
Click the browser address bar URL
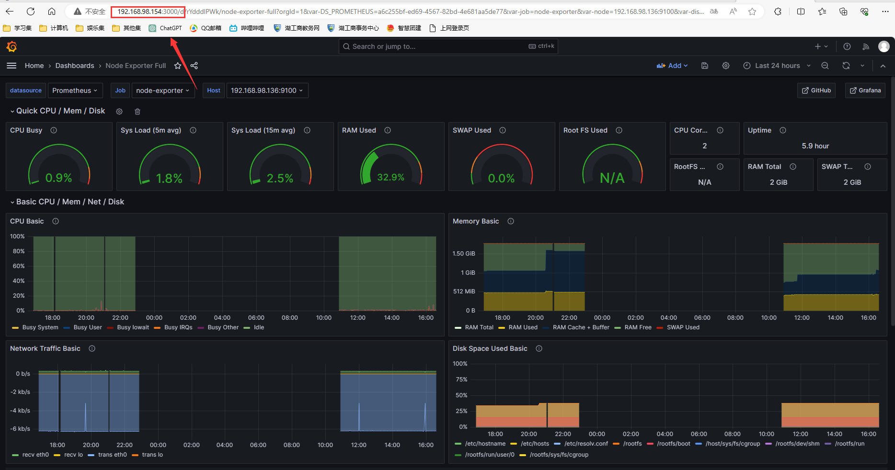coord(410,11)
